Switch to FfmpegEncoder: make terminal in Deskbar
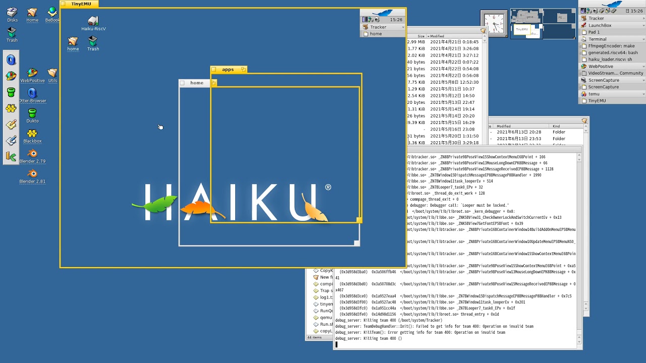 pyautogui.click(x=612, y=45)
